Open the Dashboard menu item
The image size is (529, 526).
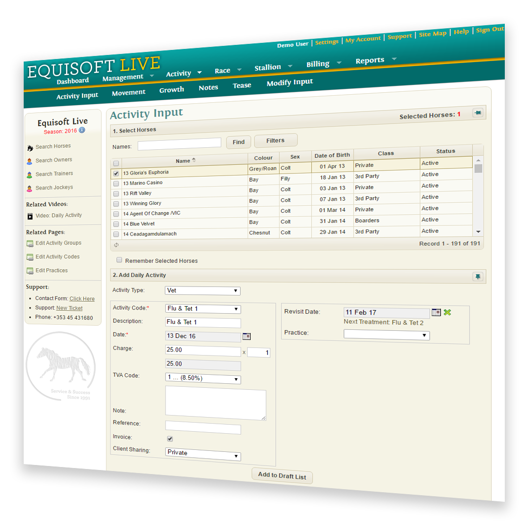click(73, 81)
